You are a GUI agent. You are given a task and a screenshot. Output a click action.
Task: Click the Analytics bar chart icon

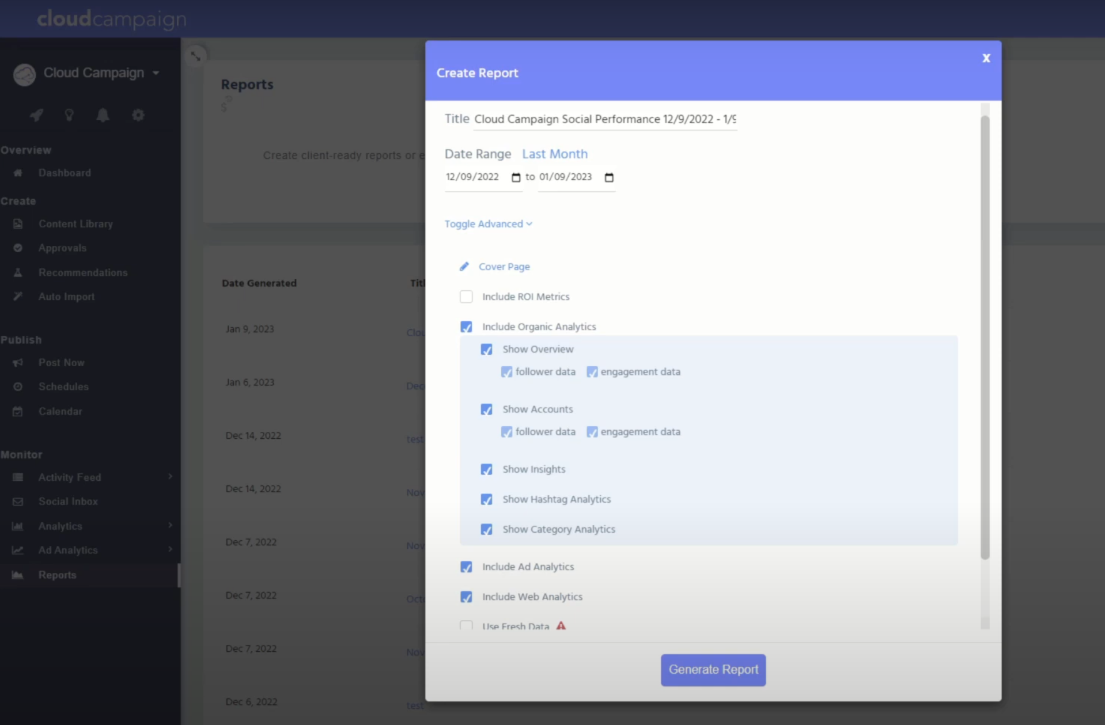18,526
